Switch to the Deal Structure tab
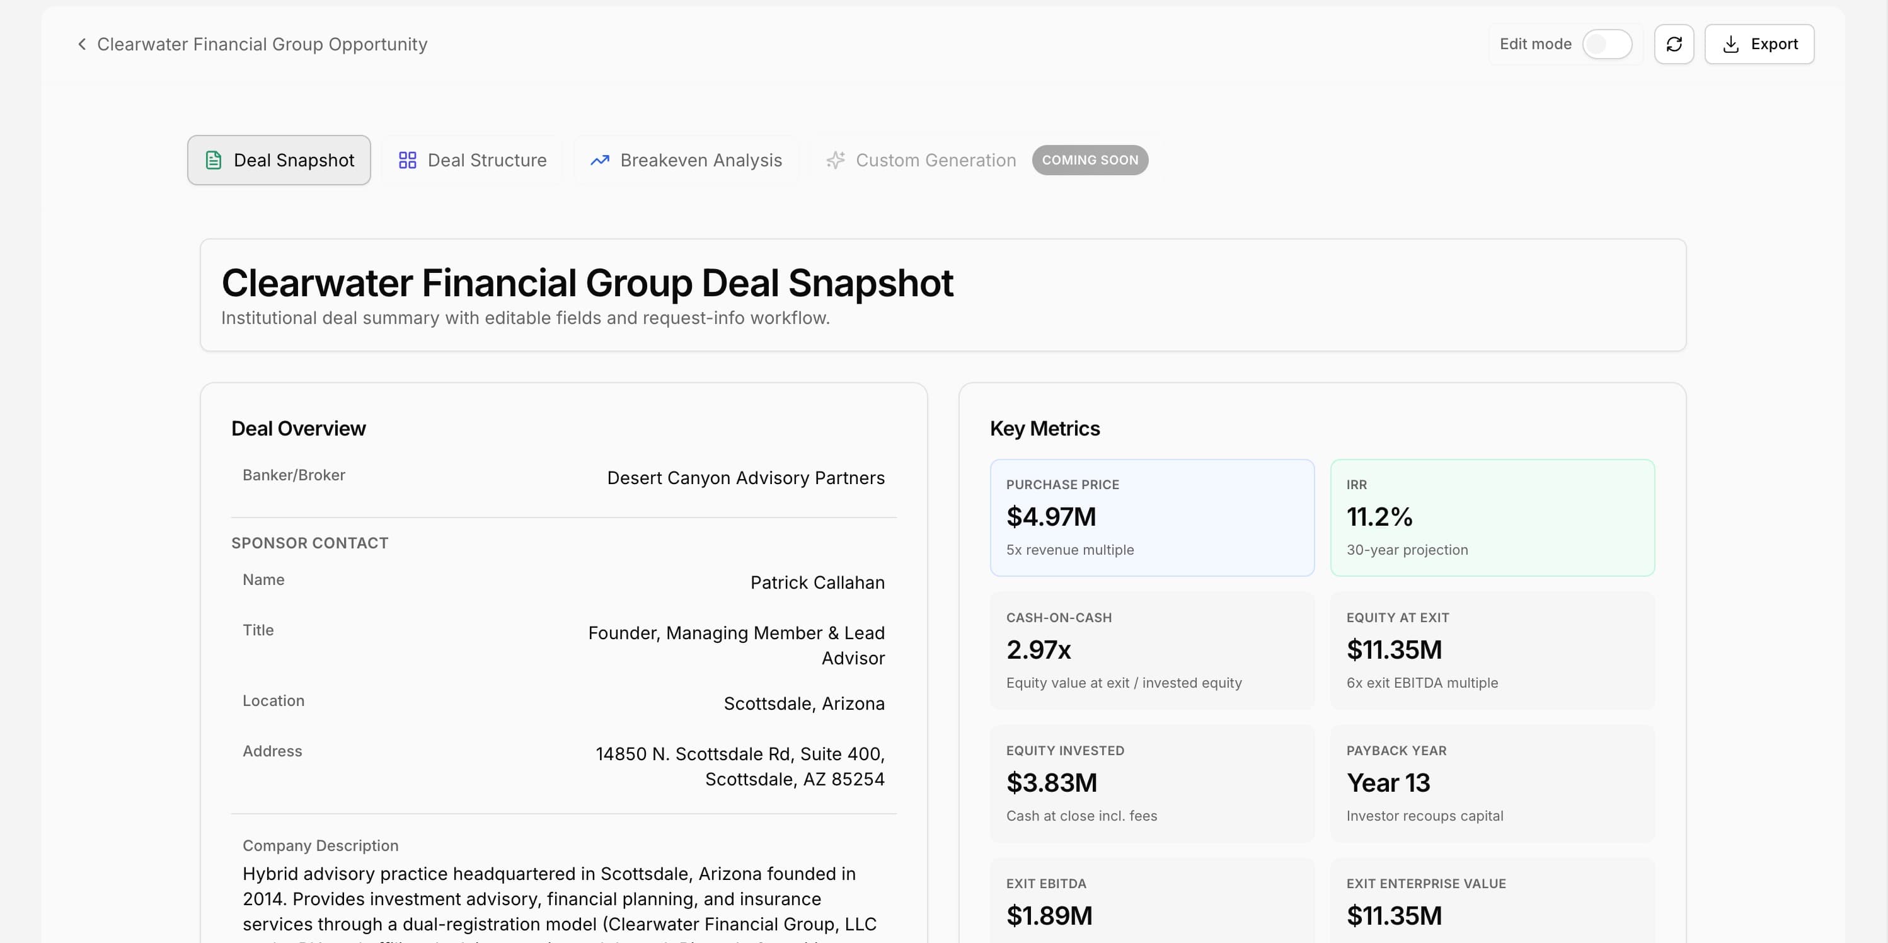 pyautogui.click(x=471, y=160)
